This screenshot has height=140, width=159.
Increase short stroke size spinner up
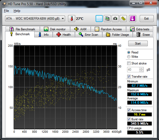click(x=141, y=69)
